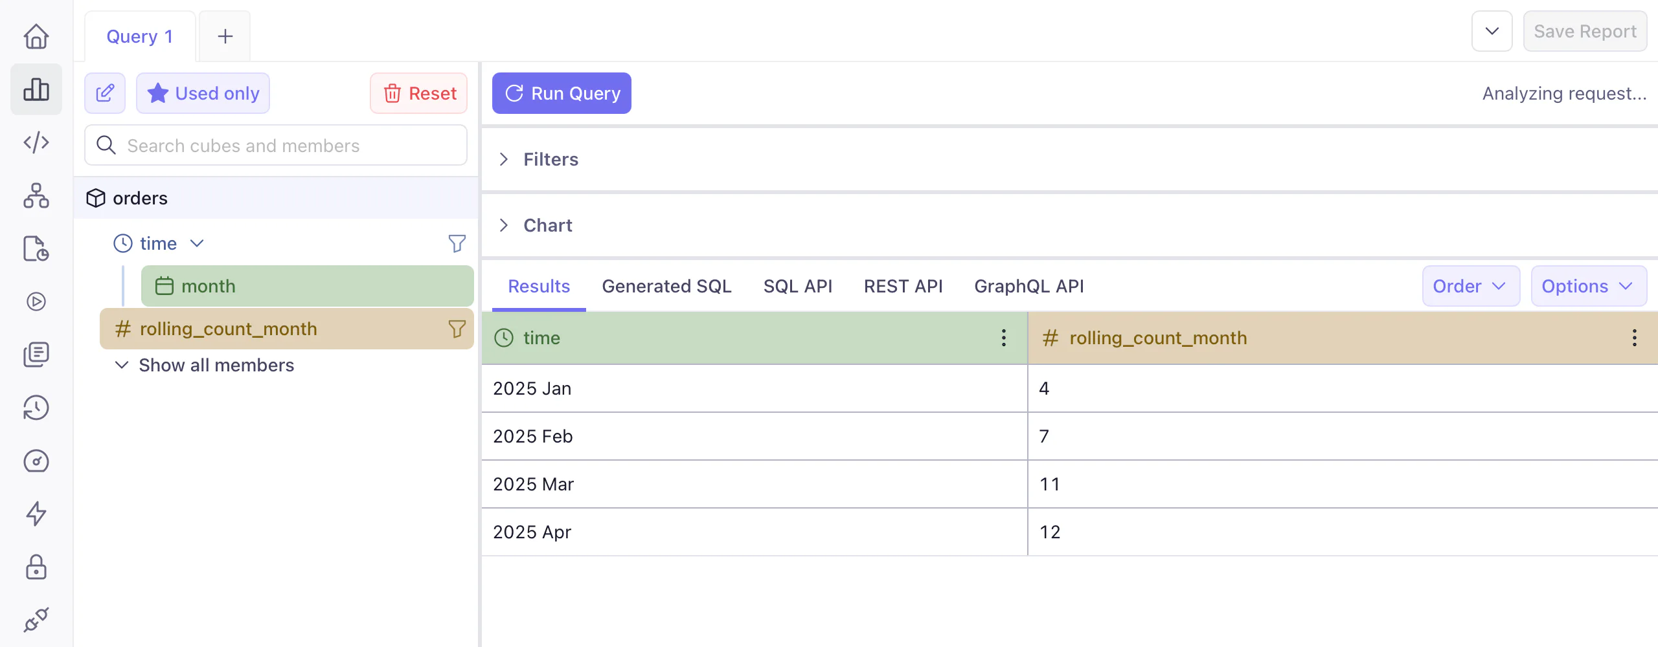The height and width of the screenshot is (647, 1658).
Task: Click the search cubes and members field
Action: [x=276, y=146]
